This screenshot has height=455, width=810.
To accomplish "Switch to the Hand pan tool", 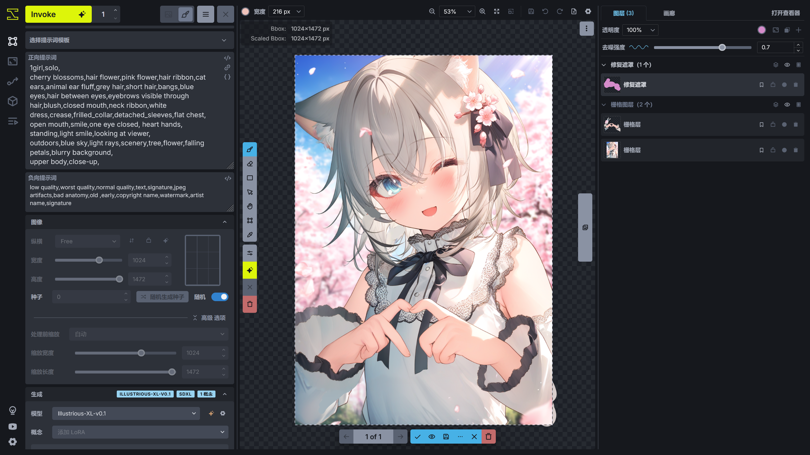I will [x=250, y=206].
